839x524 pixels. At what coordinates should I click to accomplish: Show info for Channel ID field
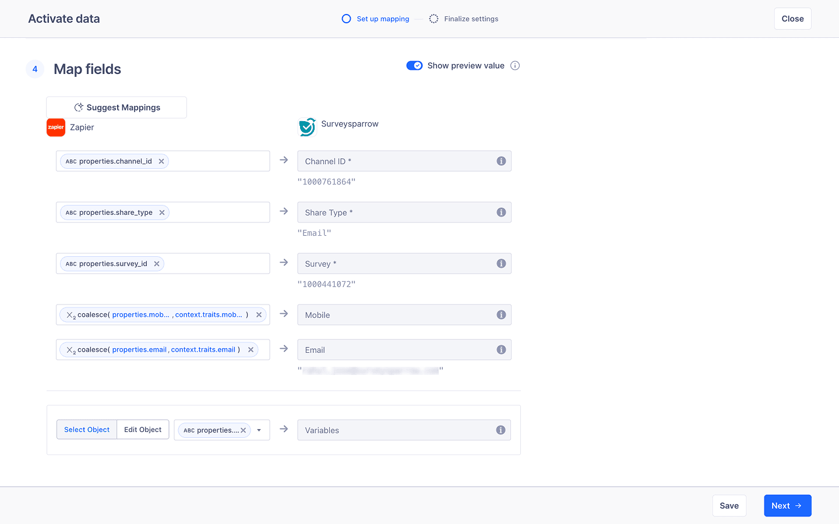(501, 161)
